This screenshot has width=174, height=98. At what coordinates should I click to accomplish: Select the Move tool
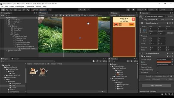click(x=7, y=10)
